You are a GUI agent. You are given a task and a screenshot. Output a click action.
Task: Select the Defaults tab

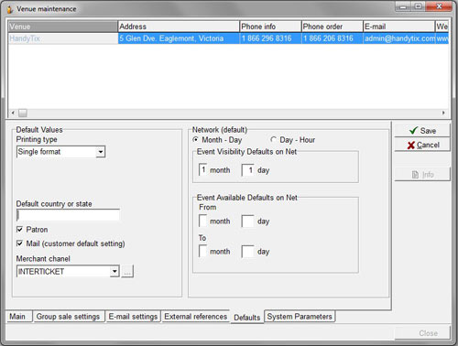pos(247,317)
